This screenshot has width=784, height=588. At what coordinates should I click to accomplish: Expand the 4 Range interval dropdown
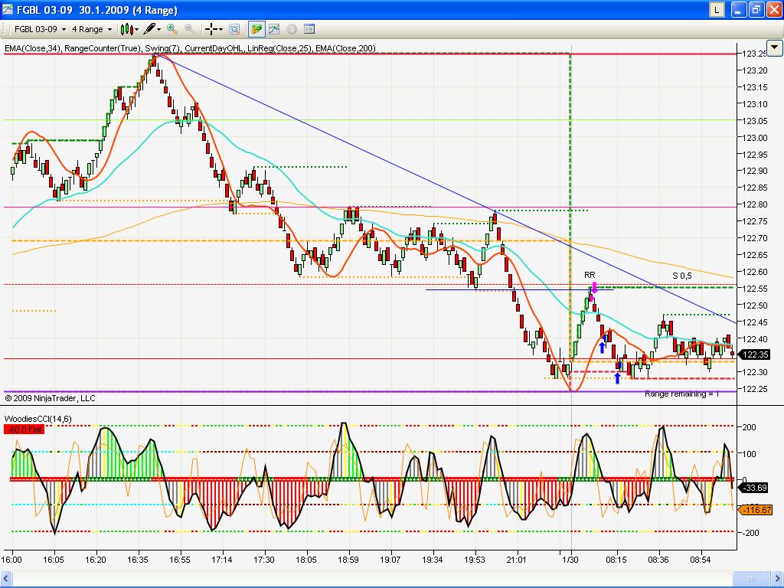coord(91,29)
